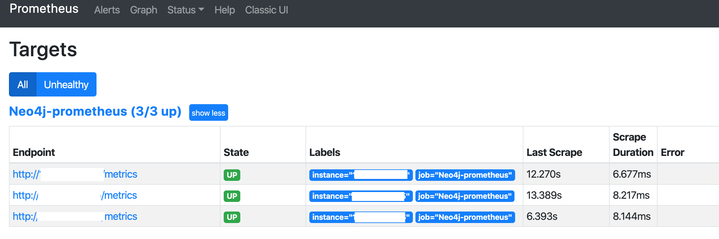The height and width of the screenshot is (239, 719).
Task: Click job label in 6.393s row
Action: point(465,217)
